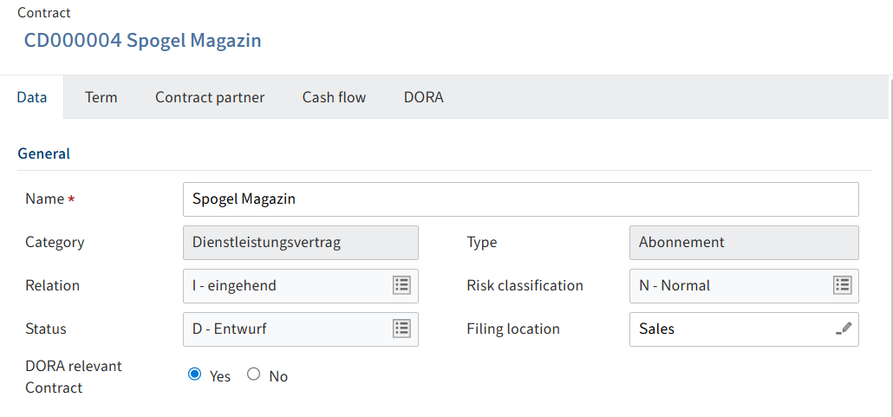The image size is (893, 417).
Task: Click the Filing location label
Action: click(x=513, y=329)
